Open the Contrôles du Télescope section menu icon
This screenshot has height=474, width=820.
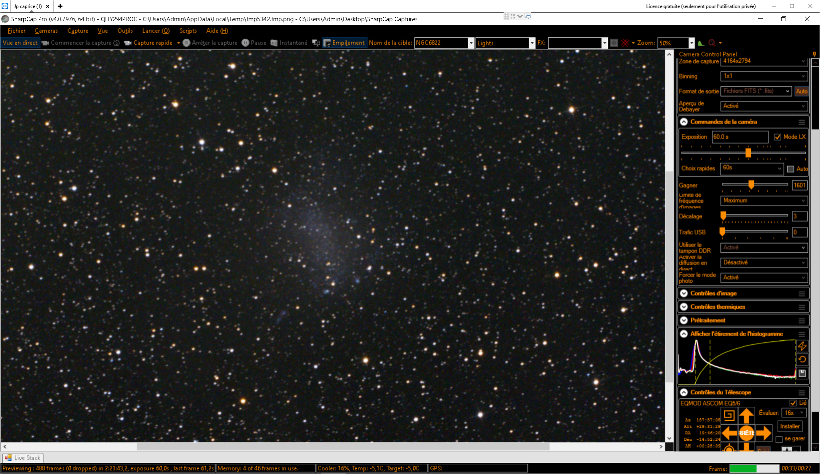tap(802, 393)
